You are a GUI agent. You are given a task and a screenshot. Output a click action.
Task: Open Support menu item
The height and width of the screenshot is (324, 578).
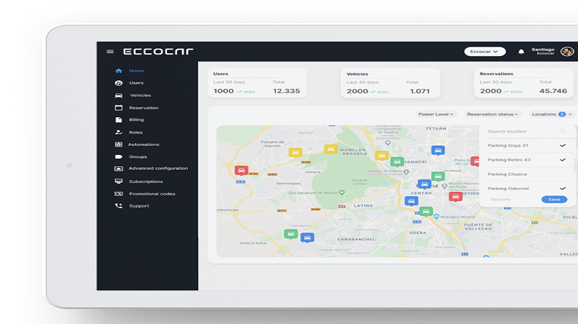[x=139, y=206]
